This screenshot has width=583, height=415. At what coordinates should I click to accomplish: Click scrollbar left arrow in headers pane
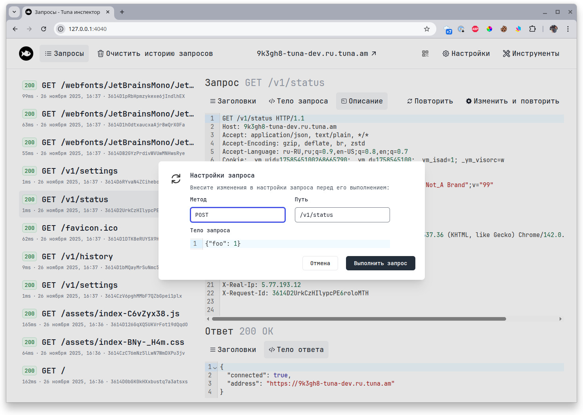tap(208, 319)
